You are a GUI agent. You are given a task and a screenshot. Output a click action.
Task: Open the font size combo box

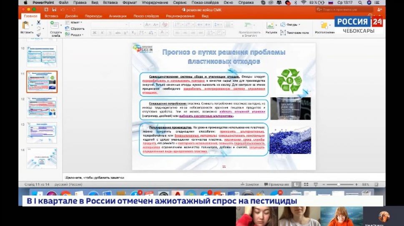coord(136,25)
